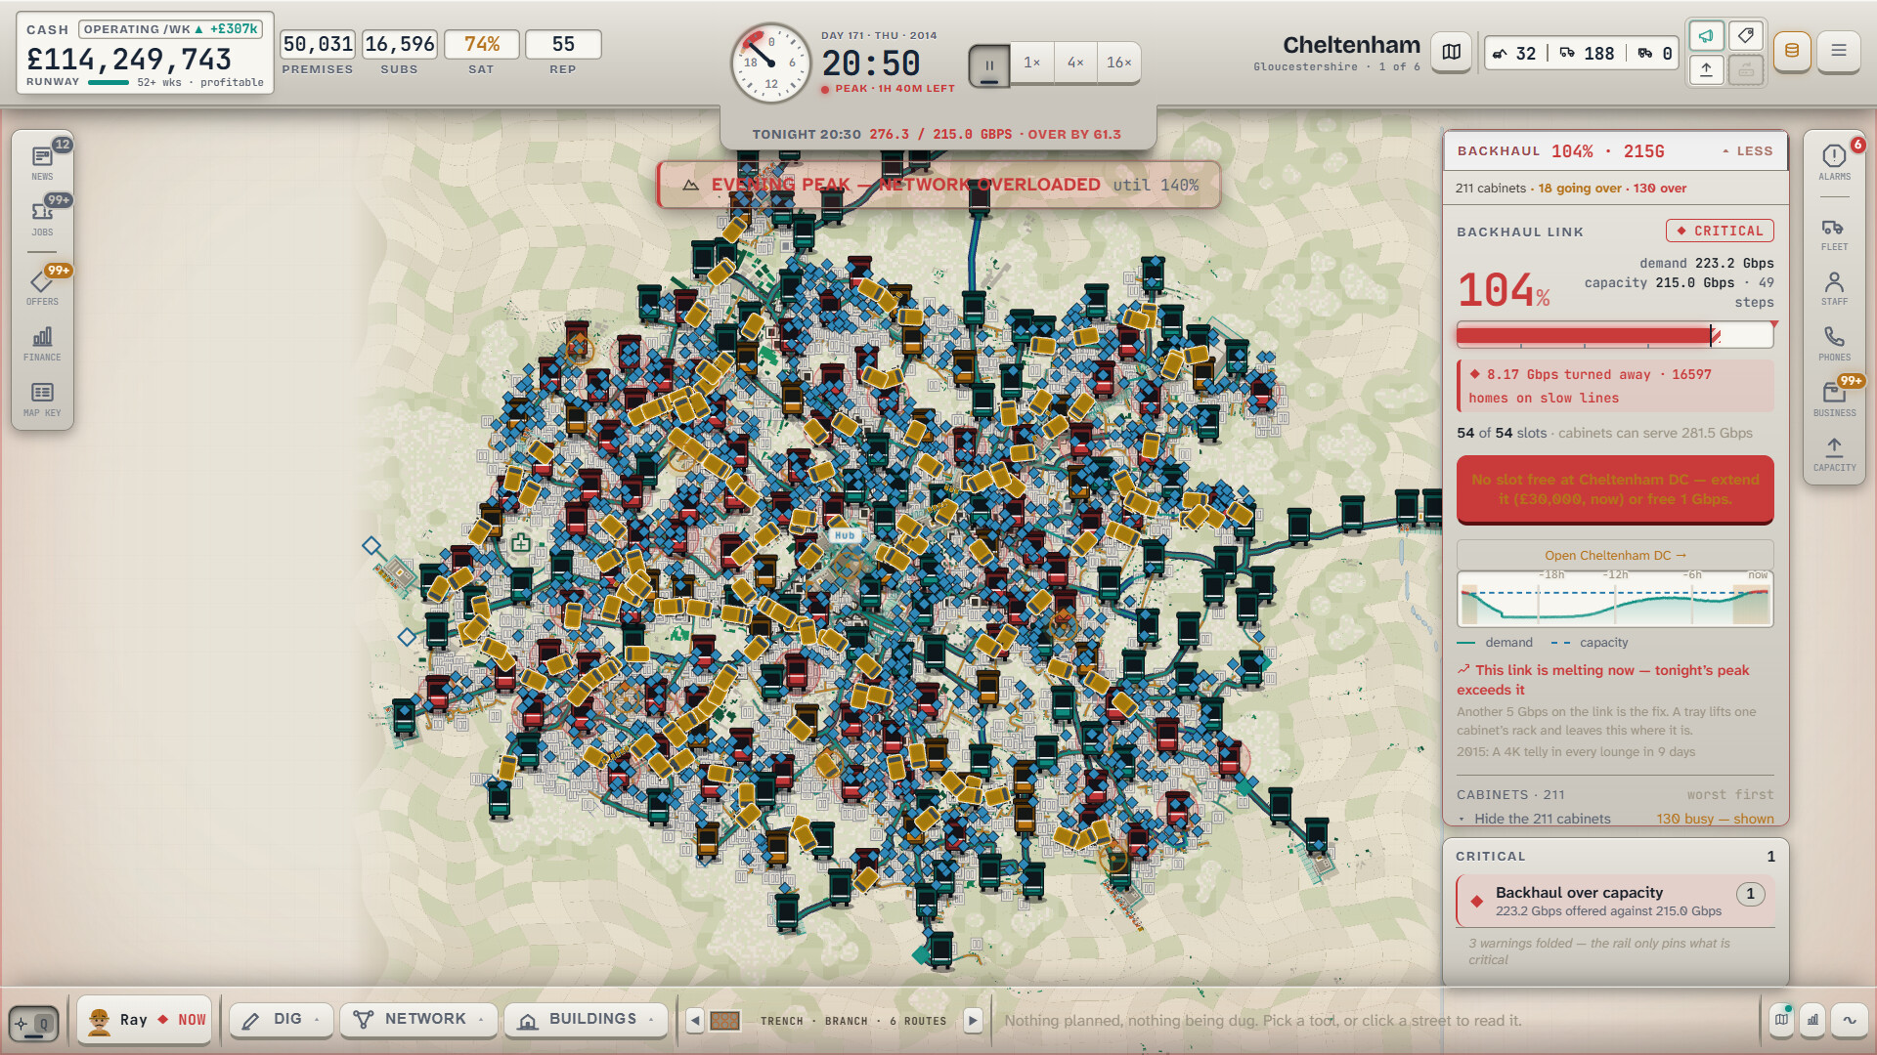Click the 55 Rep stat

pyautogui.click(x=563, y=53)
